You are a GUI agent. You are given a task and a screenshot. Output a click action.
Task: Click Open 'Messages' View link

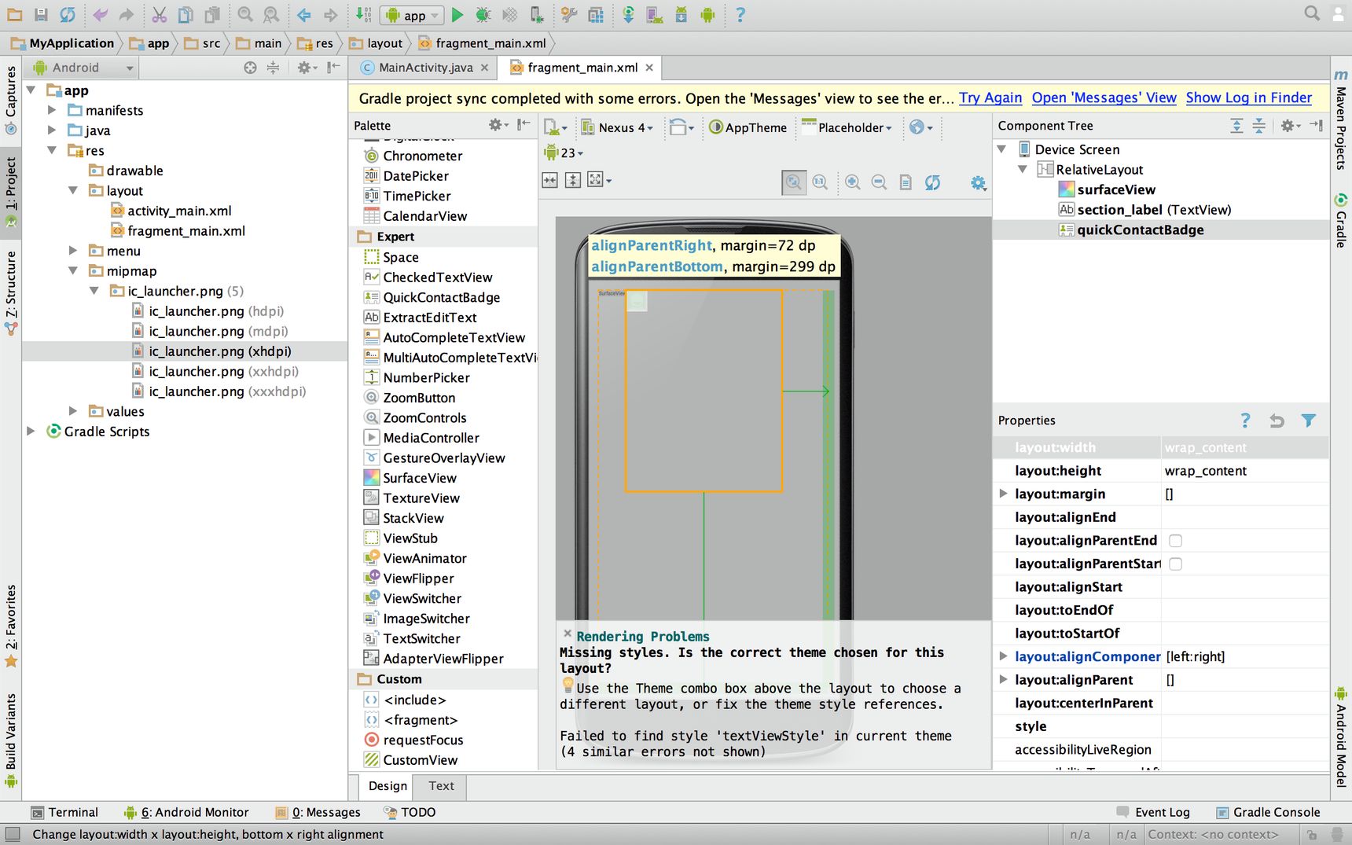pos(1104,98)
